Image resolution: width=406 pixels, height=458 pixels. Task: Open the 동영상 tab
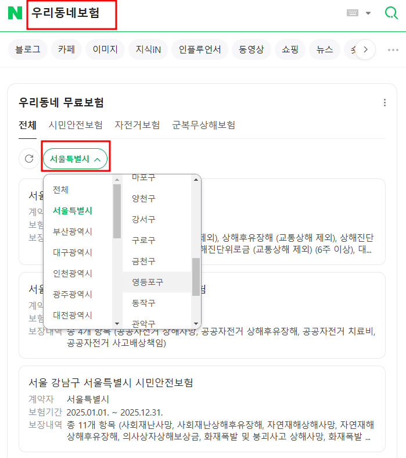tap(251, 49)
